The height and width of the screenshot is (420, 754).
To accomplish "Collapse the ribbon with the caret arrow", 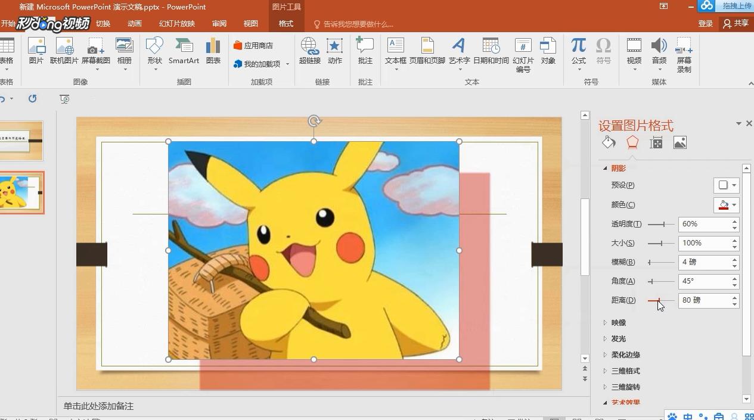I will pos(750,83).
